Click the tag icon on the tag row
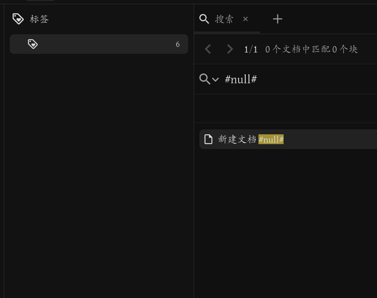This screenshot has height=298, width=377. (33, 44)
